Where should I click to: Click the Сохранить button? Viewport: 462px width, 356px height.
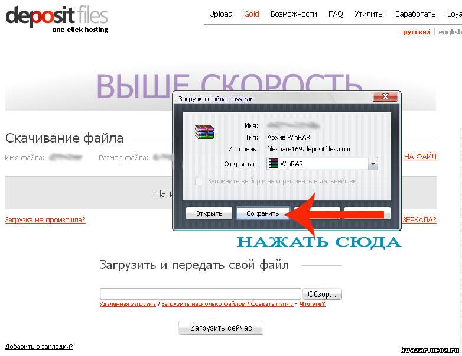point(262,213)
